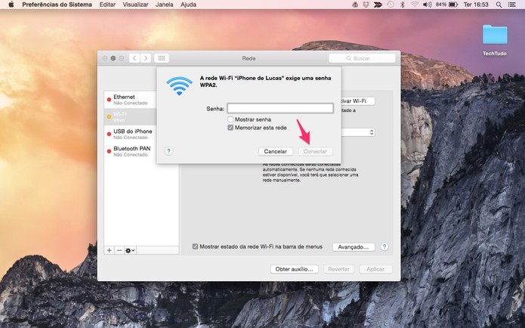Click the Aplicar button
This screenshot has width=525, height=328.
pyautogui.click(x=375, y=269)
